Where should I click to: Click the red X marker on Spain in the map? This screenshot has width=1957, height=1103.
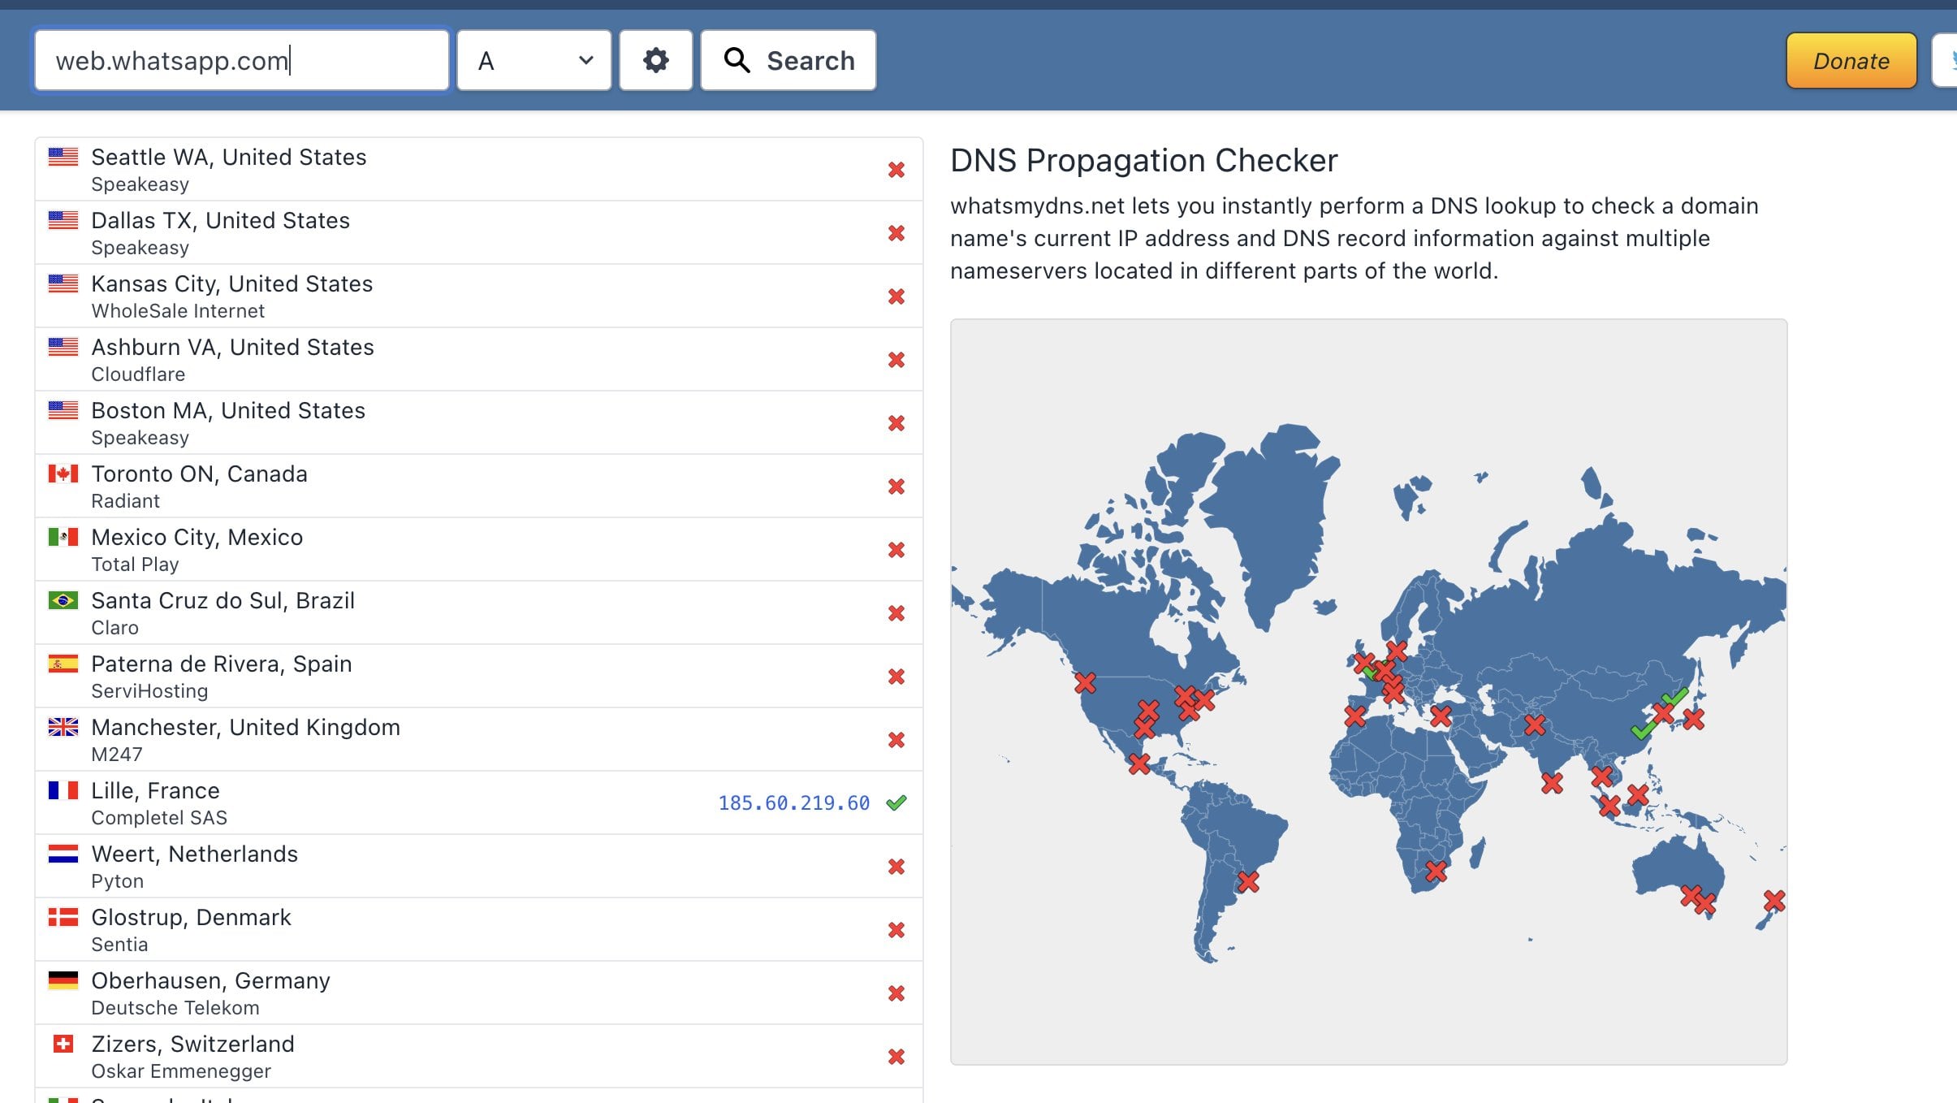tap(1354, 716)
